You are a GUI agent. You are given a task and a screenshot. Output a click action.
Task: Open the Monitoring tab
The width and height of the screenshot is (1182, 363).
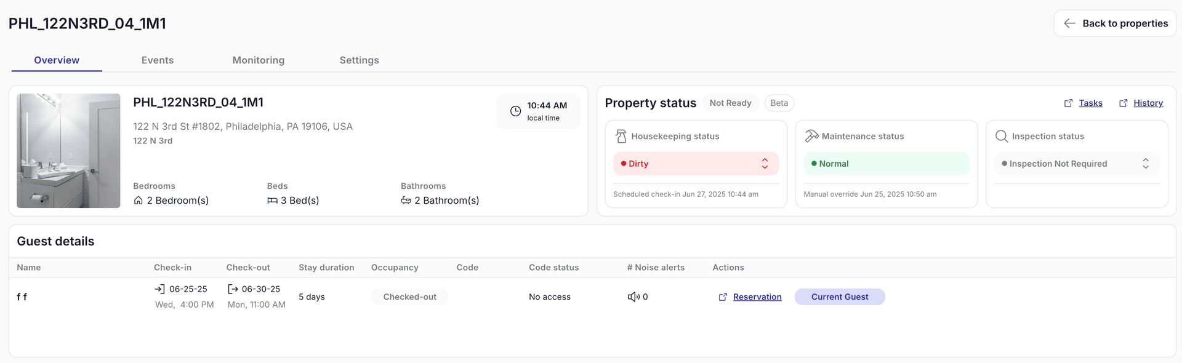click(258, 60)
